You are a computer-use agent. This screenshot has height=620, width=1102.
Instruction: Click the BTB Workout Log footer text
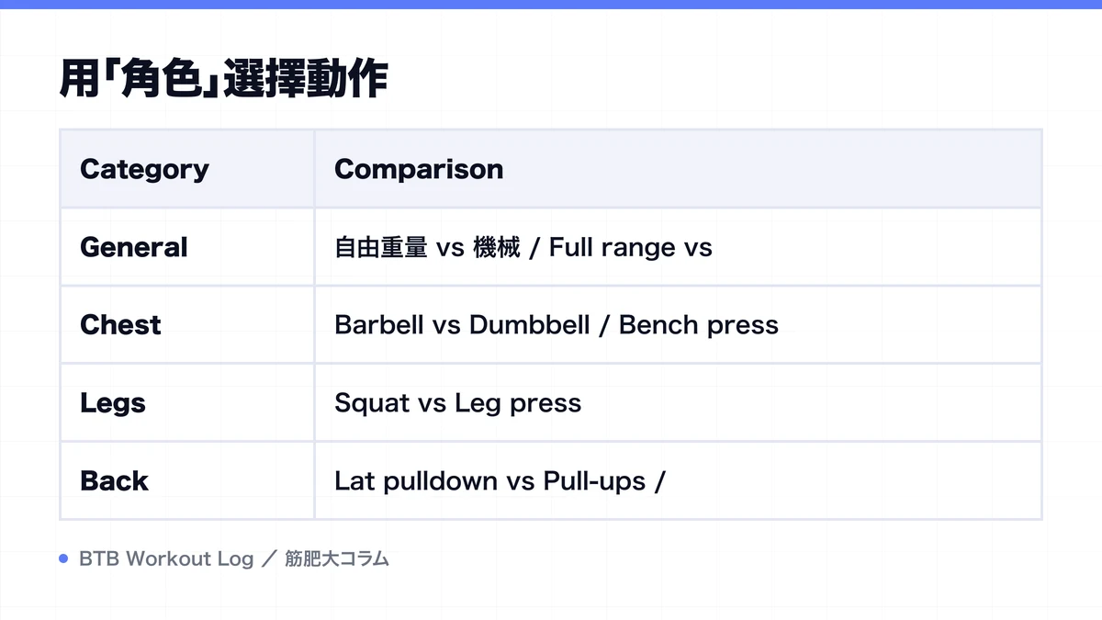coord(166,558)
